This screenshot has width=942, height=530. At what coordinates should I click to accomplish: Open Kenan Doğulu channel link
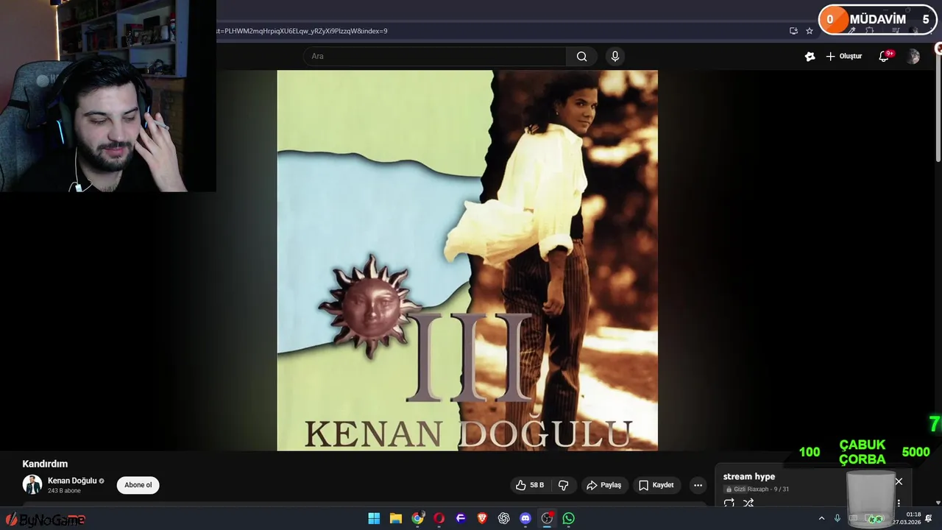point(72,481)
